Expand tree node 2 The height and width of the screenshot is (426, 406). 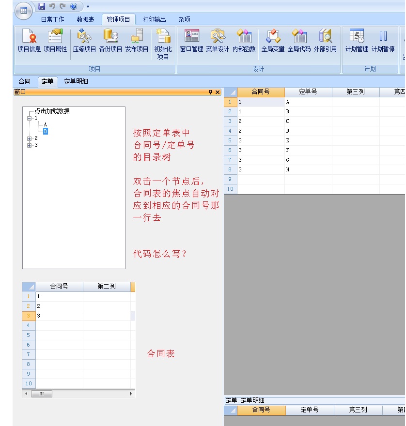point(30,138)
